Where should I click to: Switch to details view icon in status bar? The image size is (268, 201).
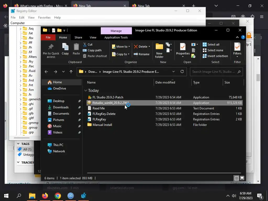pos(236,178)
